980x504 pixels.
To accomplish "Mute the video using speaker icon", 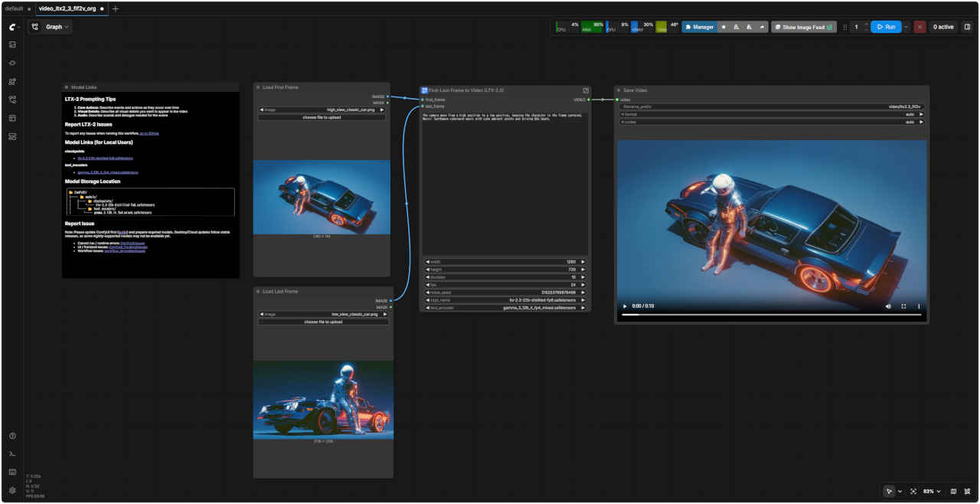I will point(888,306).
